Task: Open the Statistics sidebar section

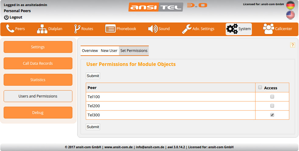Action: pos(38,80)
